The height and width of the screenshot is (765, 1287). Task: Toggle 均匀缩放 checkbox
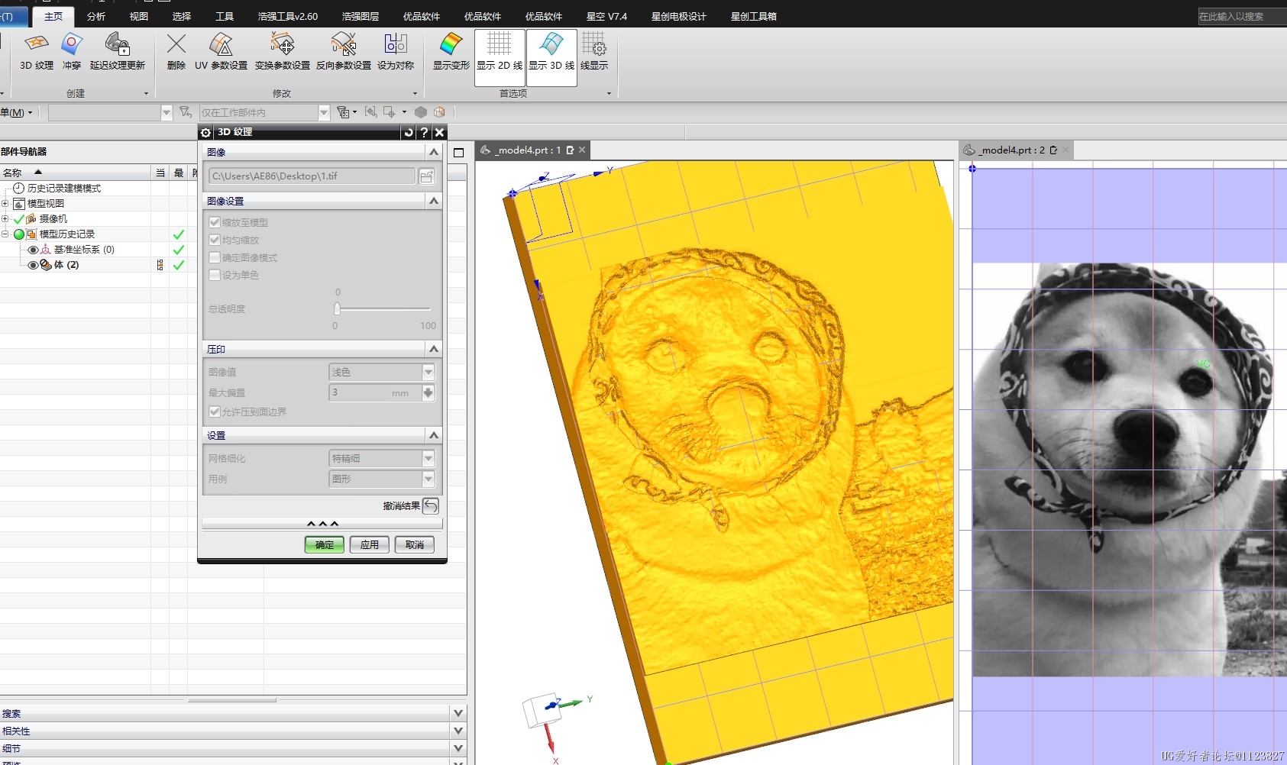215,240
